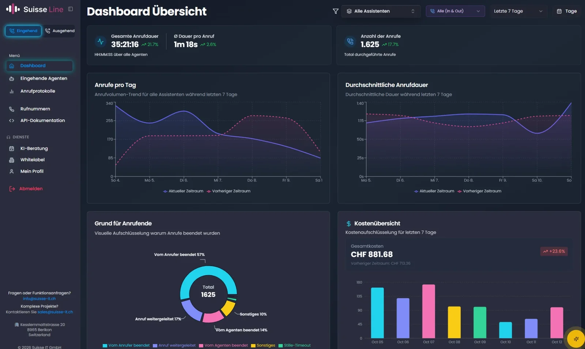Click Vom Anrufer beendet legend swatch

pos(105,346)
